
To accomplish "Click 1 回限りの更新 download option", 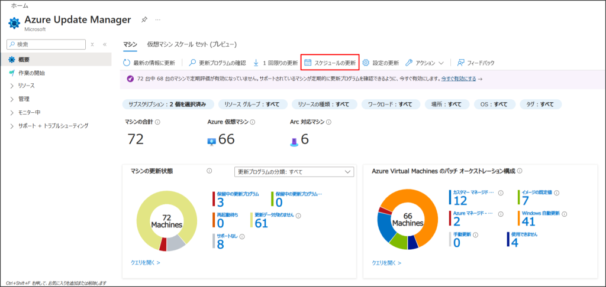I will 275,63.
